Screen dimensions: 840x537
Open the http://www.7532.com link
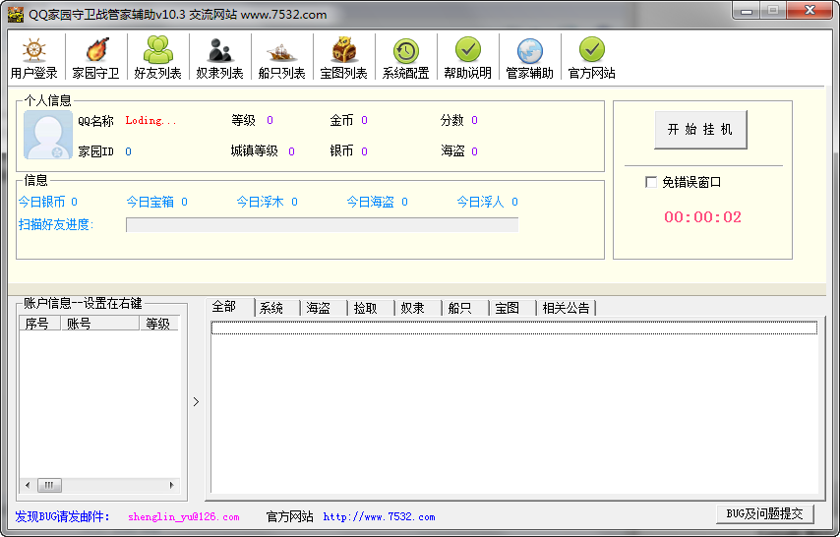pos(379,516)
